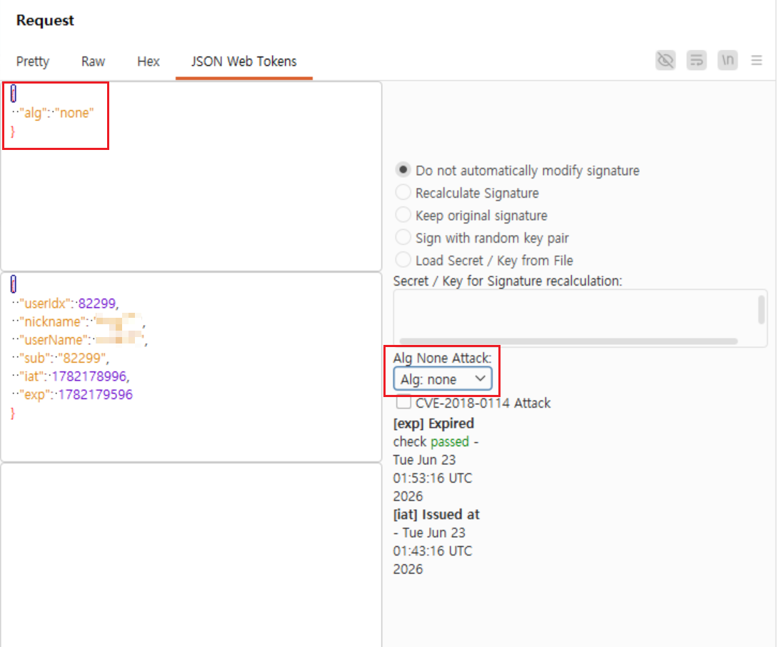This screenshot has height=647, width=779.
Task: Click the green passed check text
Action: coord(450,442)
